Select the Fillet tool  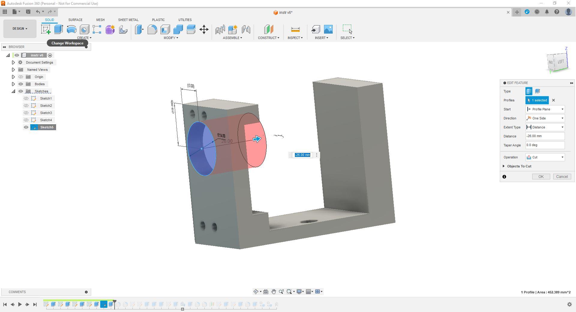152,29
